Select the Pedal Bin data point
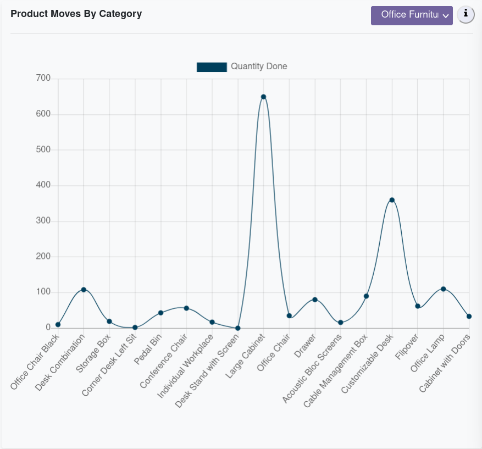Screen dimensions: 482x449 pos(160,313)
